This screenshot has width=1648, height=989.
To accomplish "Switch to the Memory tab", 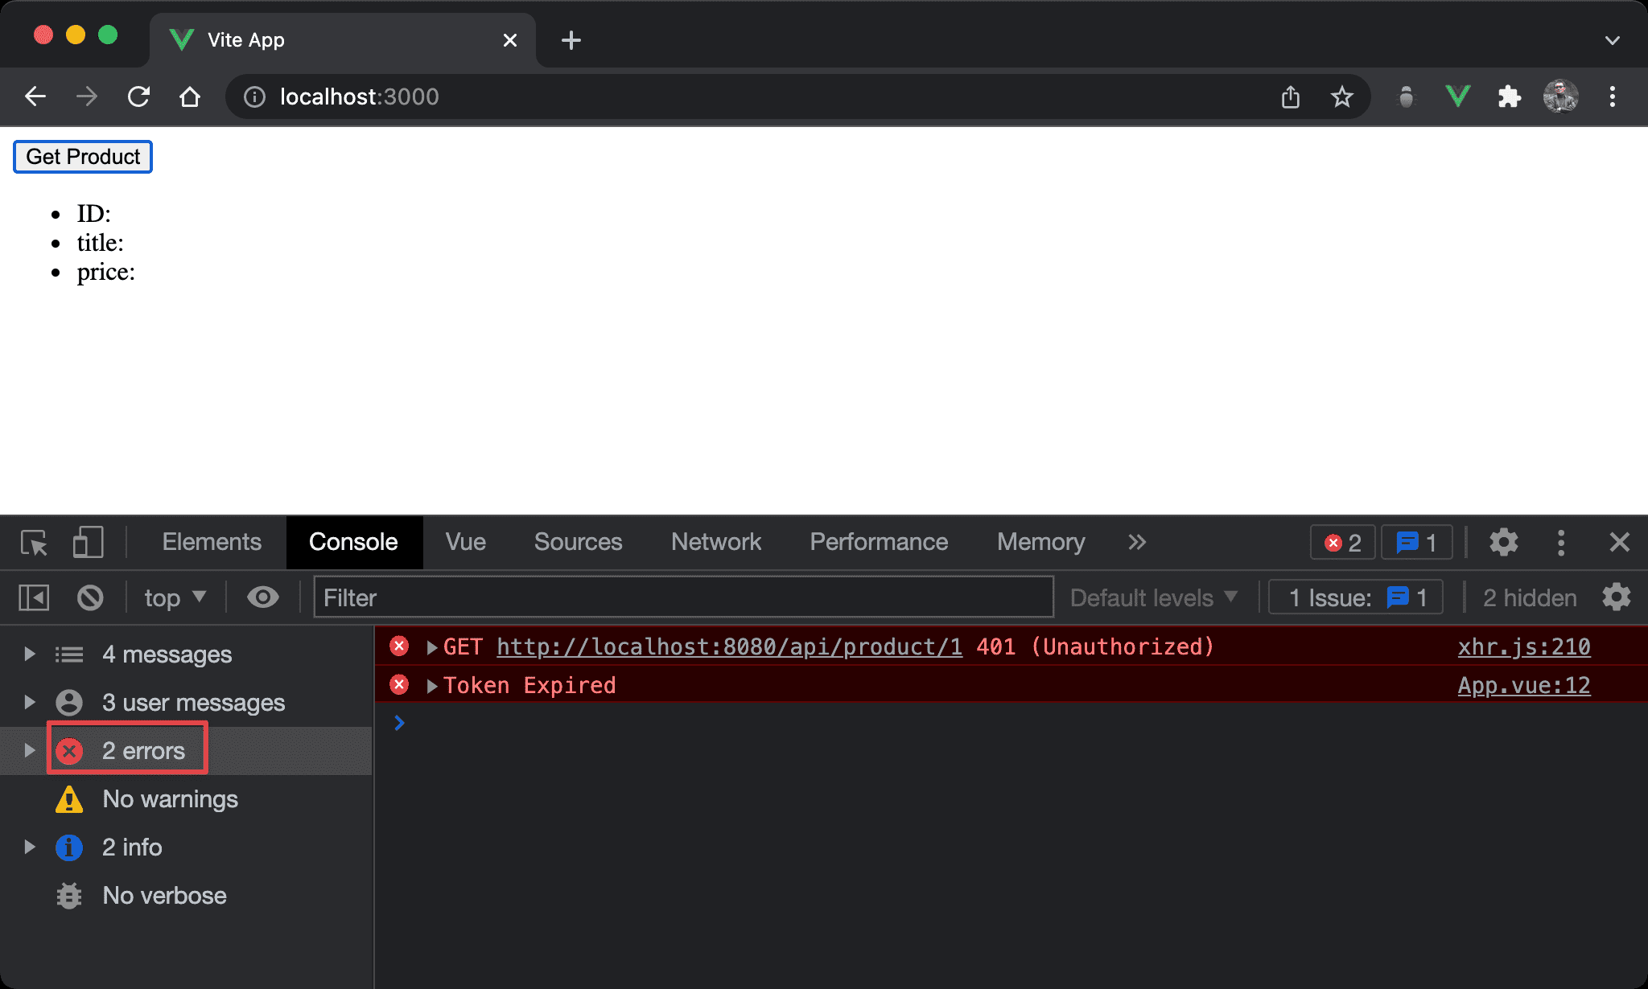I will point(1040,542).
